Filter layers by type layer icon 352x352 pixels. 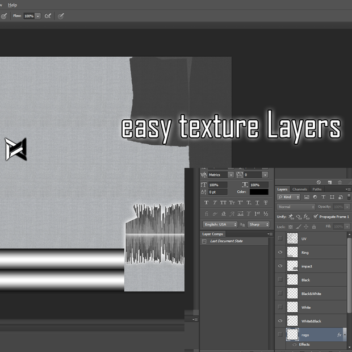[323, 197]
